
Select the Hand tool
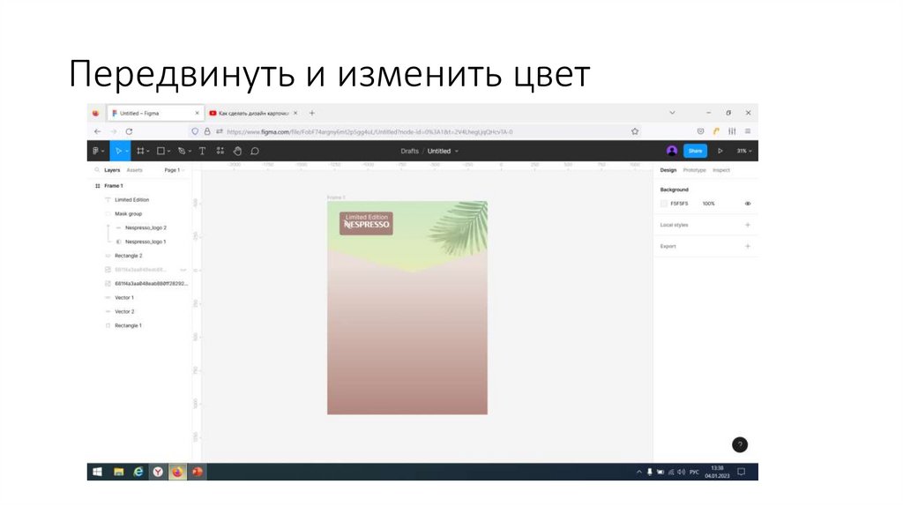pos(237,151)
